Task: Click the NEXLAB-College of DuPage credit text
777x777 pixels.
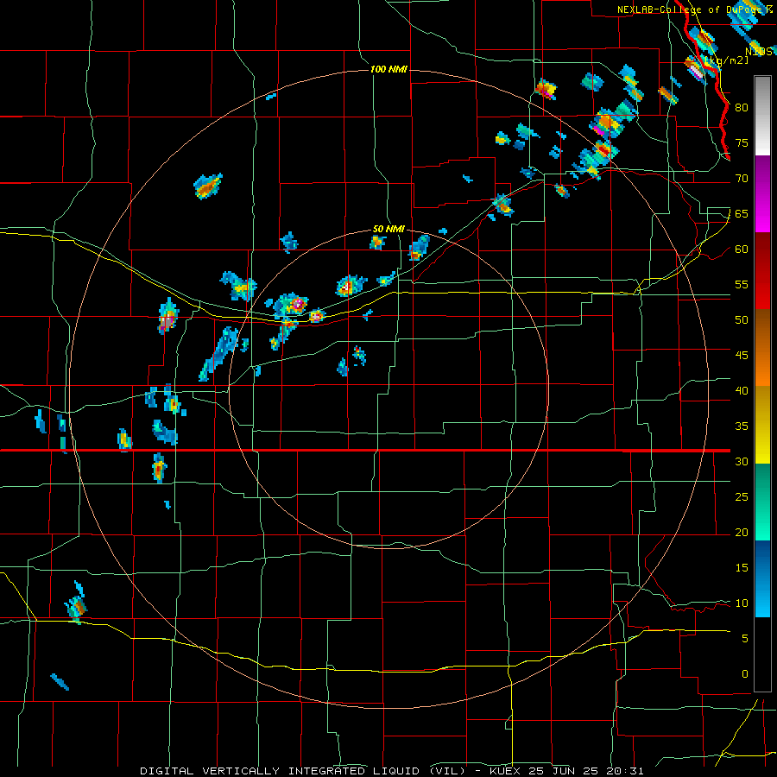Action: (695, 9)
